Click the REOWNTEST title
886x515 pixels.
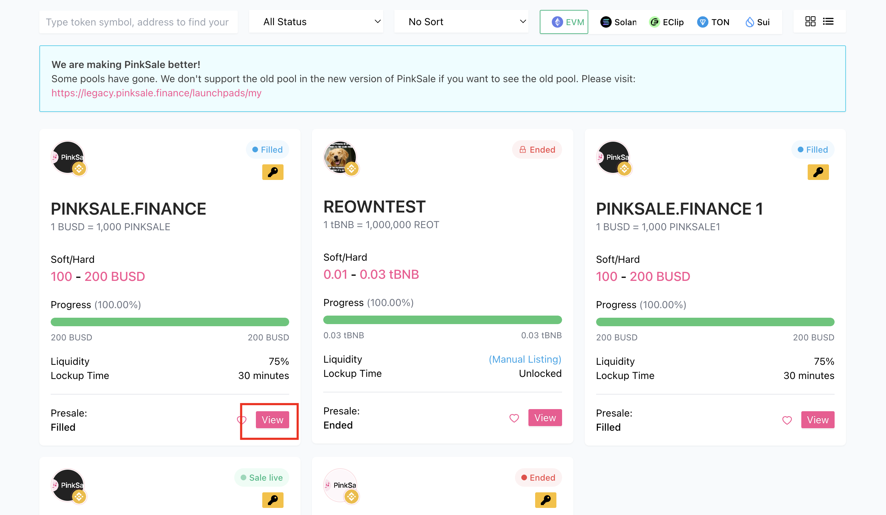tap(374, 207)
